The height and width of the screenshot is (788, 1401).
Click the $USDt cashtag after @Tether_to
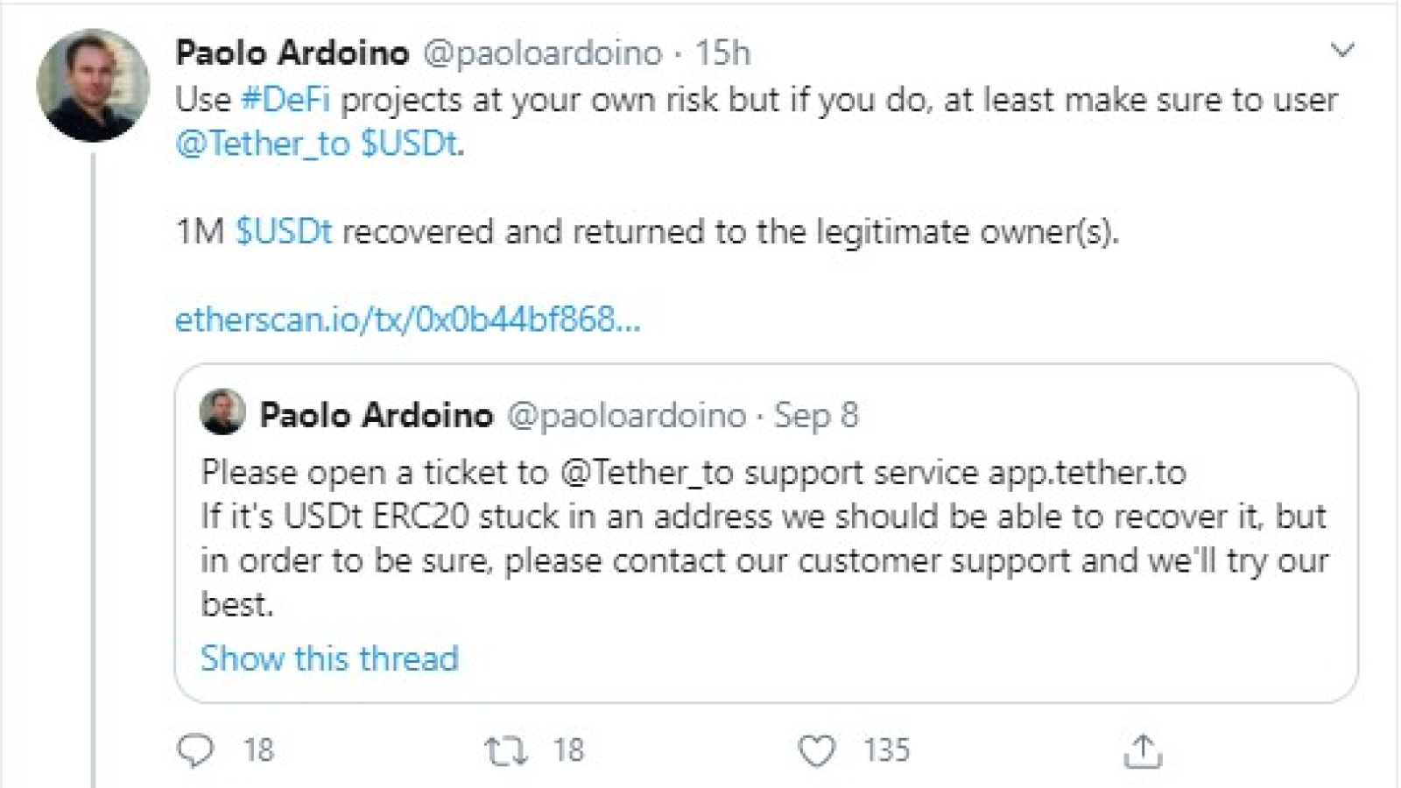(x=410, y=144)
